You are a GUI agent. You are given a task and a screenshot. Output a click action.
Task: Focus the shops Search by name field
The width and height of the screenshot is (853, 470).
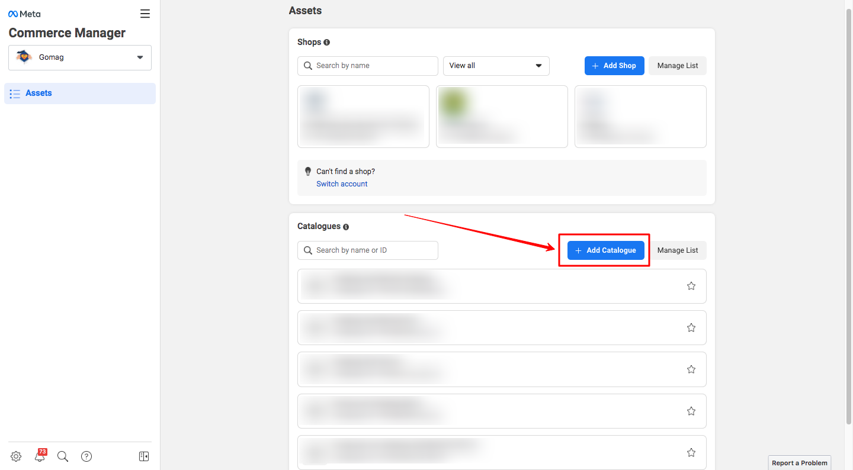[368, 66]
